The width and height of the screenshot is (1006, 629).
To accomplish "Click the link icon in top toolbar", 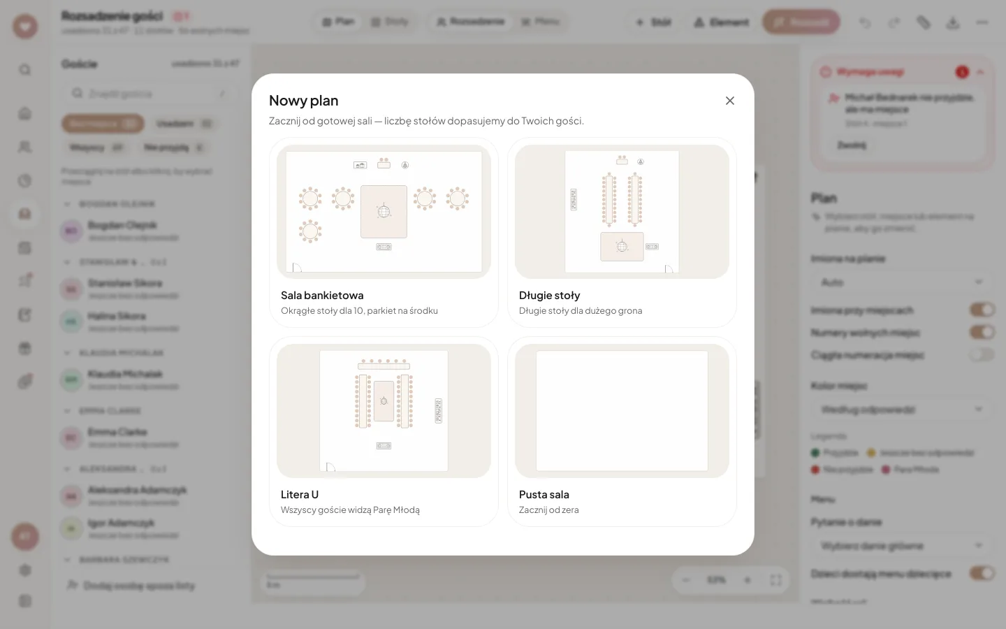I will [924, 22].
